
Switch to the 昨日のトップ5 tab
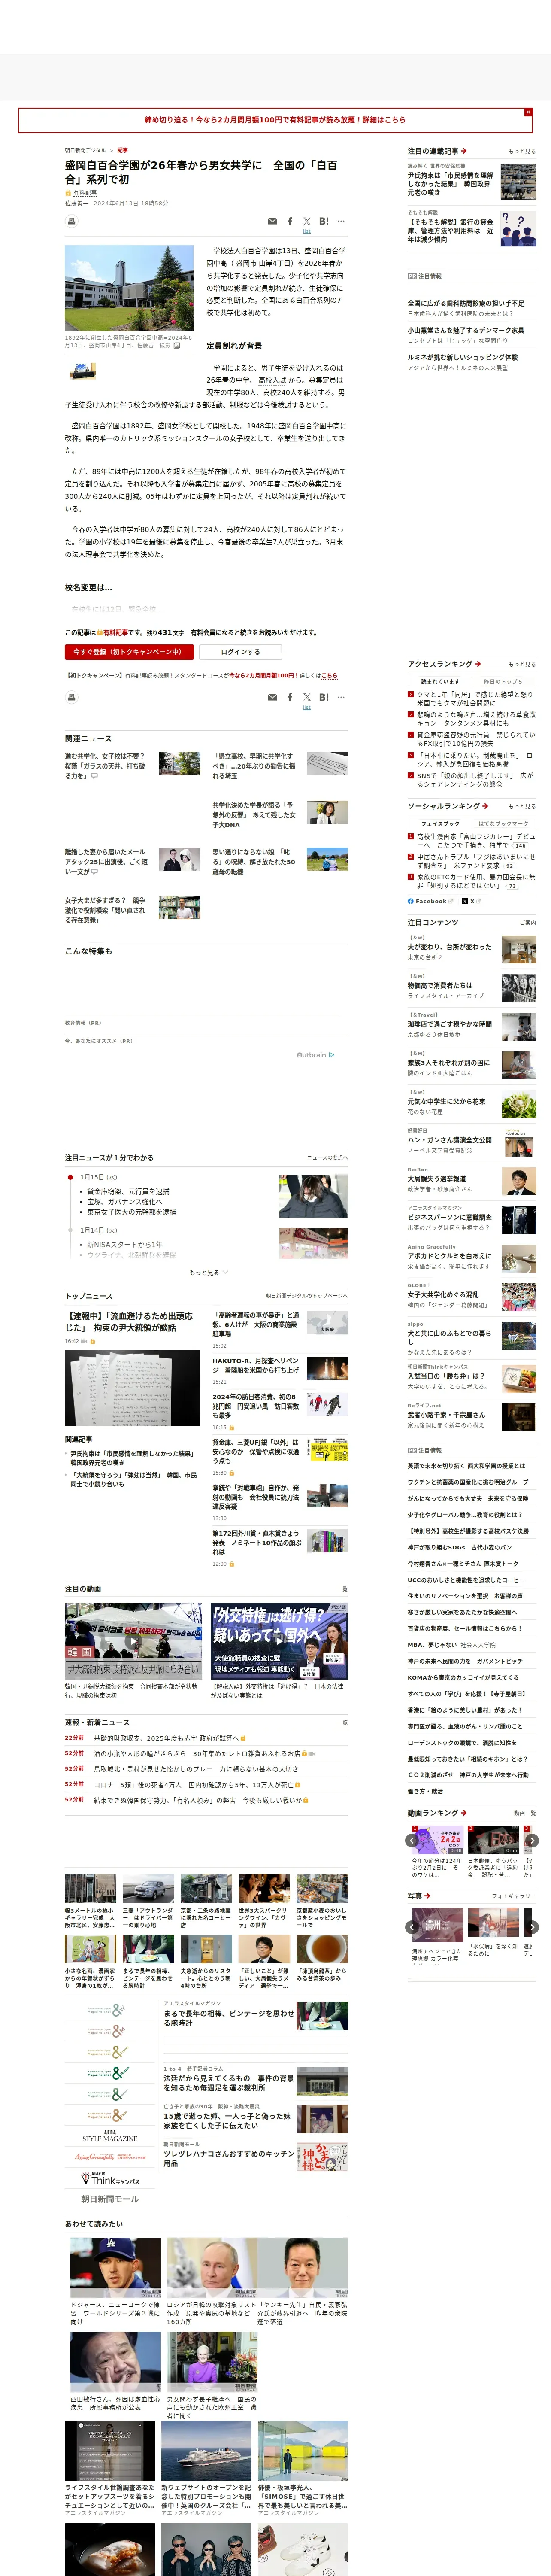[503, 682]
